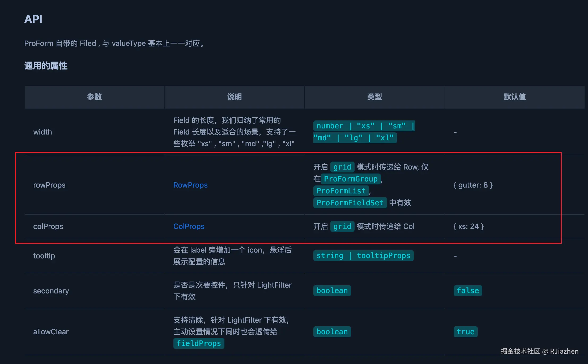Click the { gutter: 8 } default value
The image size is (588, 364).
pos(473,185)
